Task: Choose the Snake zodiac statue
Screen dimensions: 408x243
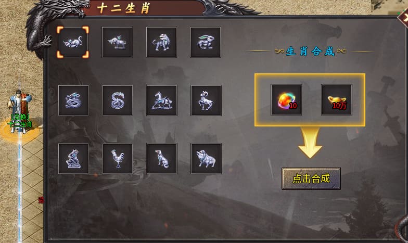Action: 118,100
